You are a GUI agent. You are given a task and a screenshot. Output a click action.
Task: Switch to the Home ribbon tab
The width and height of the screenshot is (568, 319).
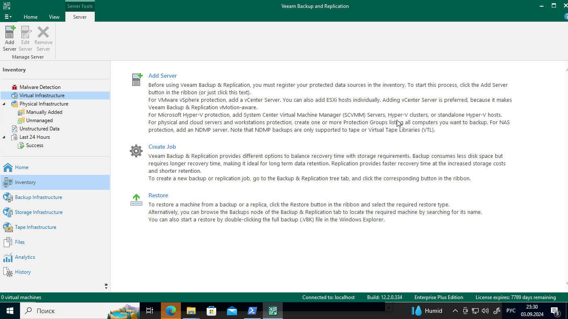click(30, 17)
